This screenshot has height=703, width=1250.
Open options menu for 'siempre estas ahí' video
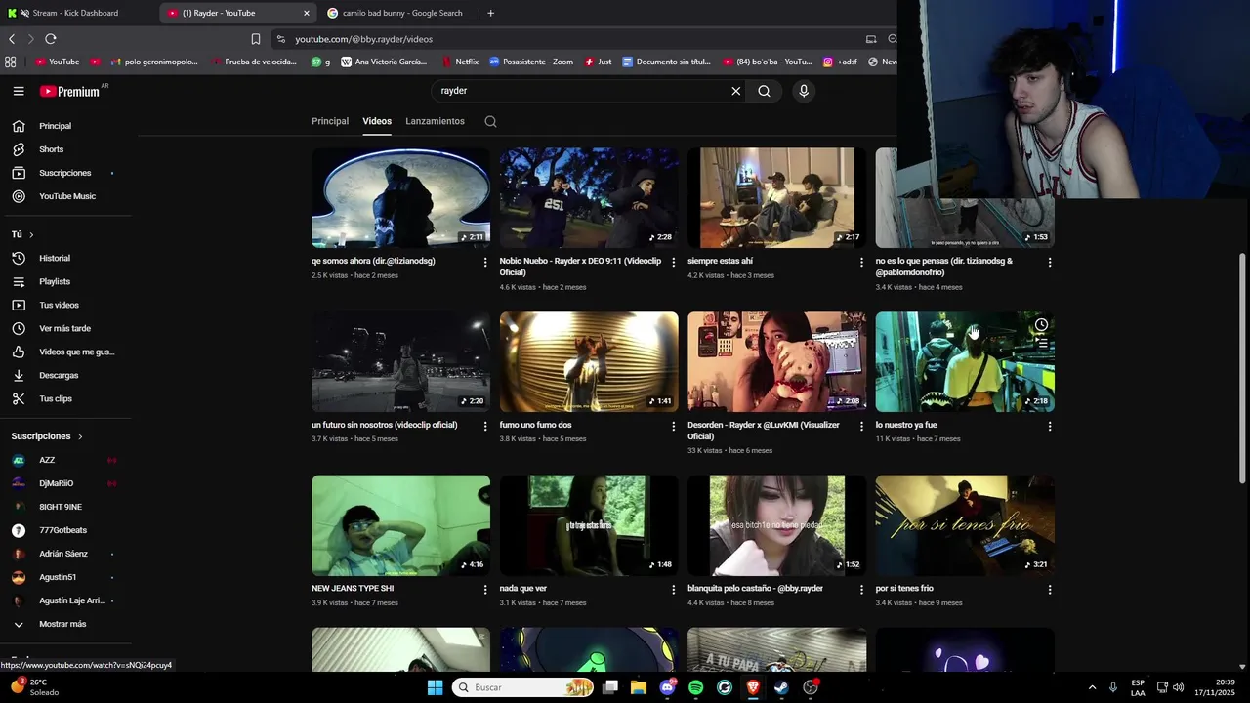tap(861, 262)
